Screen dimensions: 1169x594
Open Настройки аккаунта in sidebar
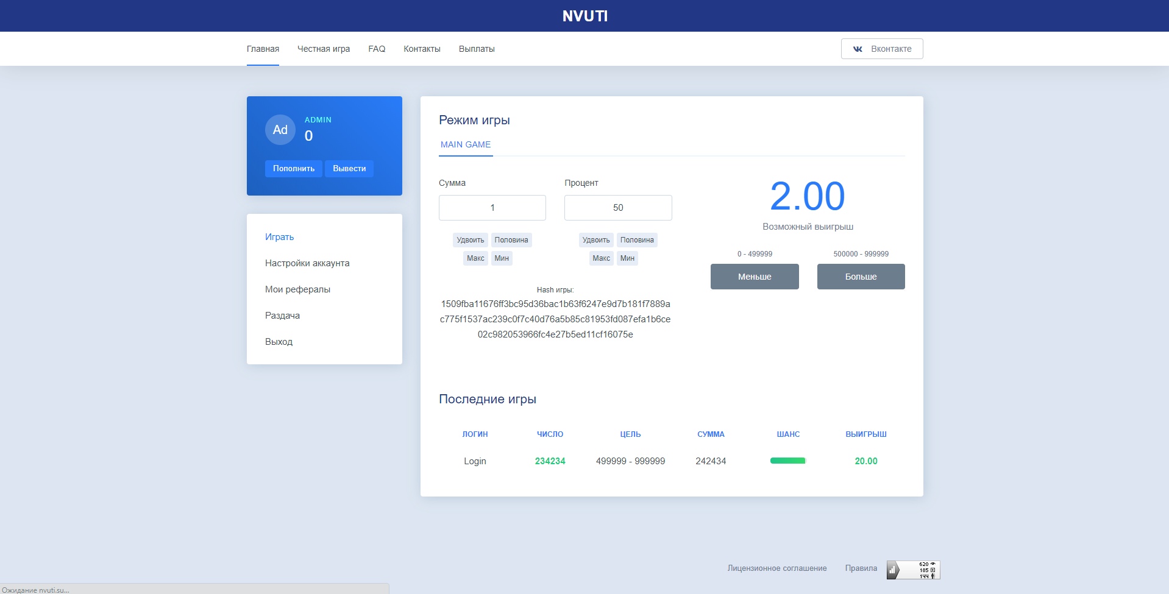(x=307, y=263)
